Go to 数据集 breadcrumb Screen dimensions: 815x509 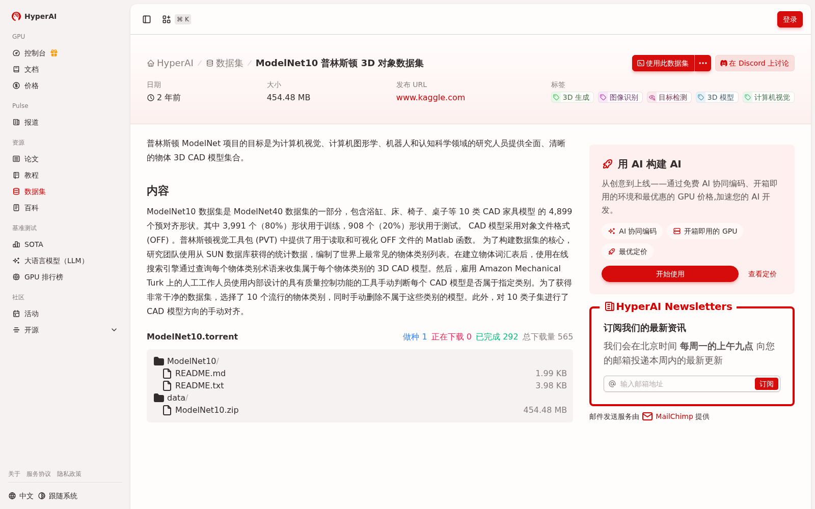[225, 63]
